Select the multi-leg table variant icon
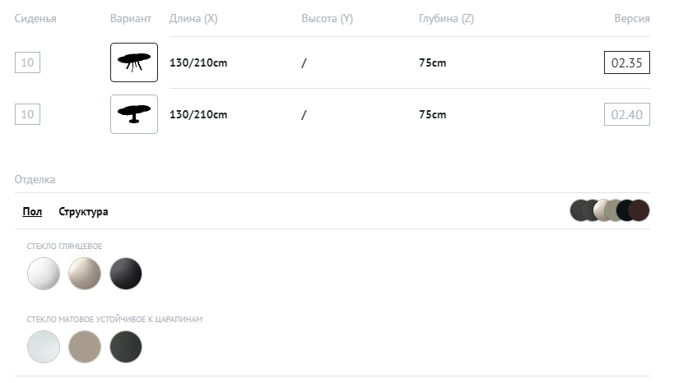688x383 pixels. tap(134, 62)
